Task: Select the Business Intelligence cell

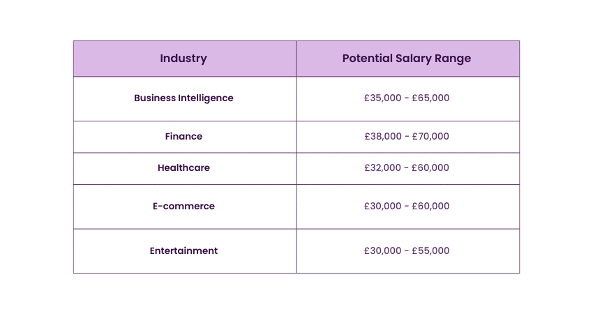Action: [183, 98]
